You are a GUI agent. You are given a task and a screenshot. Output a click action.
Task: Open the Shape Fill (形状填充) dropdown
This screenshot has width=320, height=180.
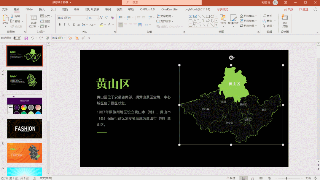[248, 16]
